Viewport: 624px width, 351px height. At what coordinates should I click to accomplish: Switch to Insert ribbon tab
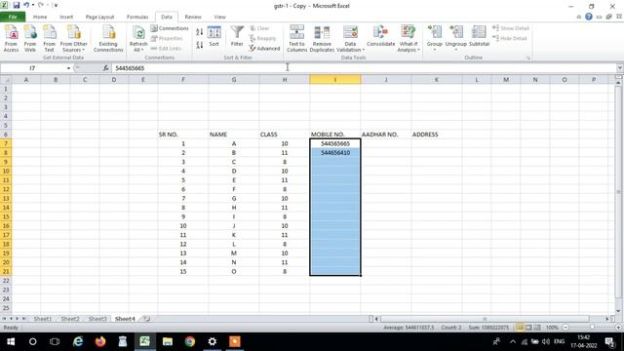pyautogui.click(x=66, y=17)
